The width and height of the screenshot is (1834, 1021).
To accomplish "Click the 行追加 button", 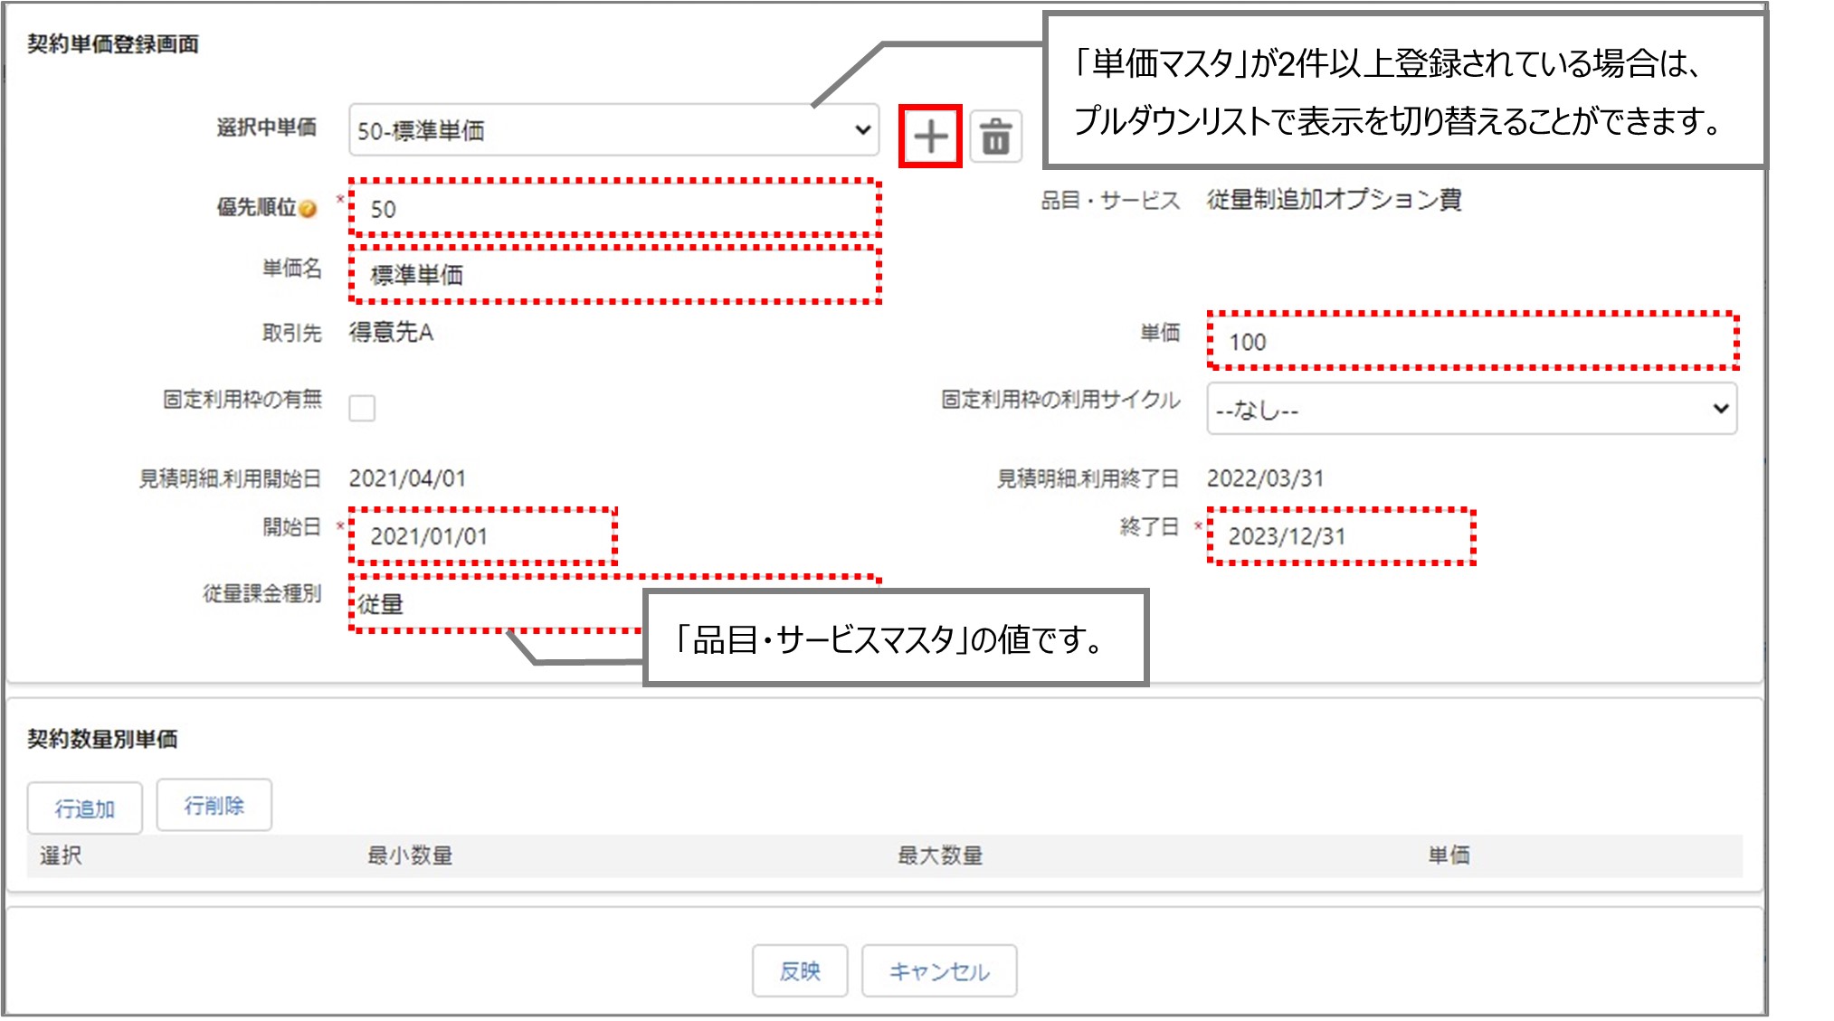I will coord(84,808).
